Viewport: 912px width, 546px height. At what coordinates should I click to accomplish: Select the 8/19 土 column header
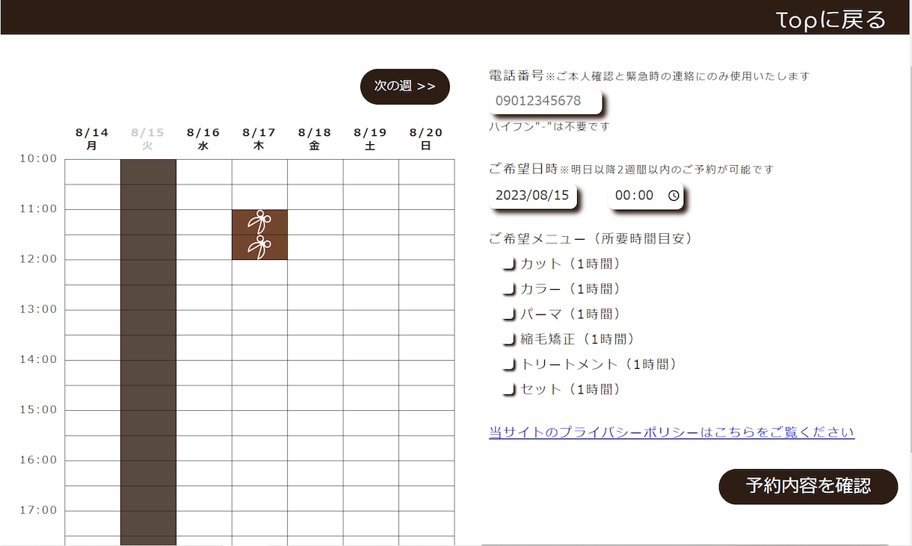pyautogui.click(x=370, y=139)
